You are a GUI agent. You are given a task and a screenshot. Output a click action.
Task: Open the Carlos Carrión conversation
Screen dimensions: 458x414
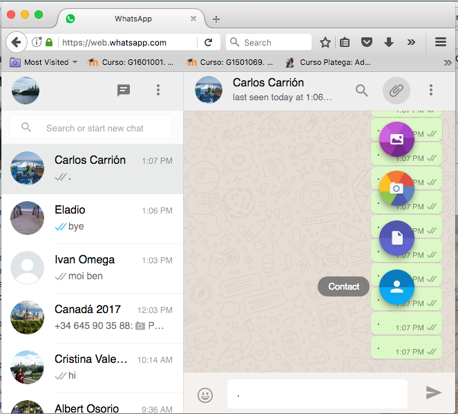[x=93, y=169]
